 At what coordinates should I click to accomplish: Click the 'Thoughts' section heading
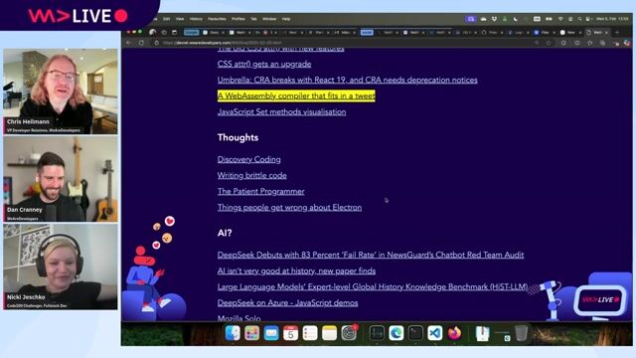(238, 137)
